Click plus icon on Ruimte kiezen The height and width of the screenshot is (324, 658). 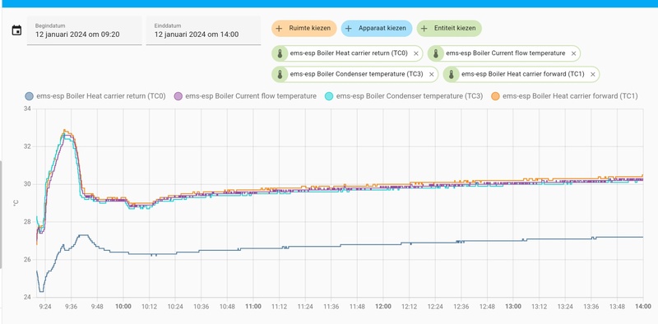(x=279, y=29)
